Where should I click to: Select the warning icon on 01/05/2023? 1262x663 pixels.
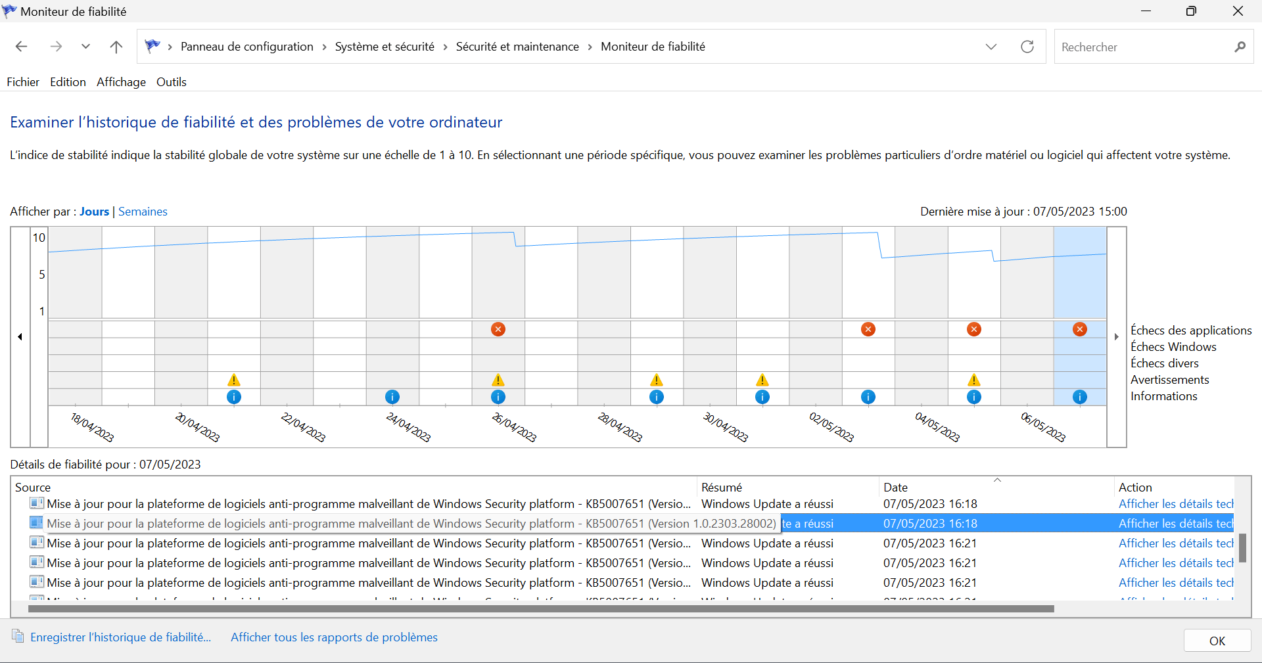pos(762,380)
